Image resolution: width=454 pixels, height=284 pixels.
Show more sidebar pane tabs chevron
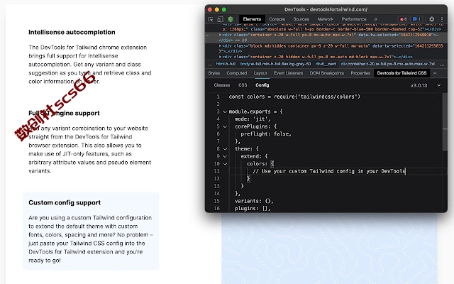[435, 73]
